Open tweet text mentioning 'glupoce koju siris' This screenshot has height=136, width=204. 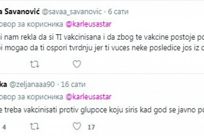tap(102, 110)
